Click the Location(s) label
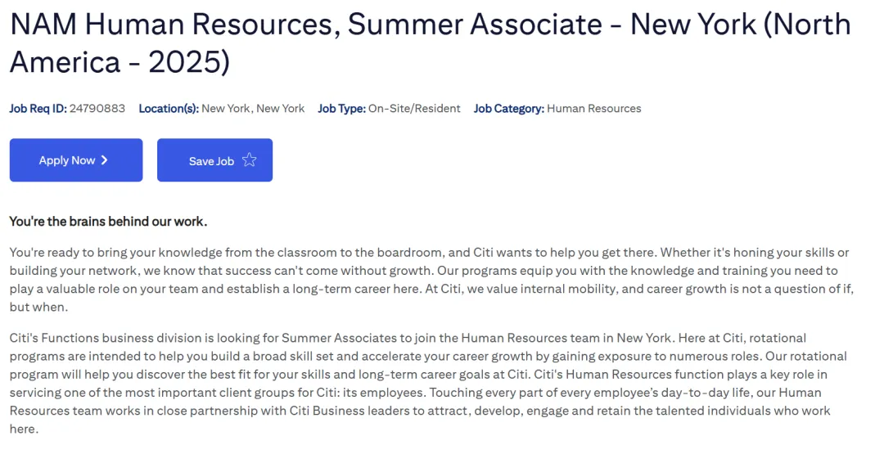Screen dimensions: 884x454 click(x=169, y=109)
